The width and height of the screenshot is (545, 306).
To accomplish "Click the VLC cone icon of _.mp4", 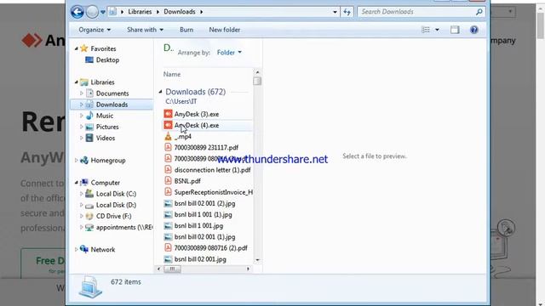I will (x=169, y=136).
